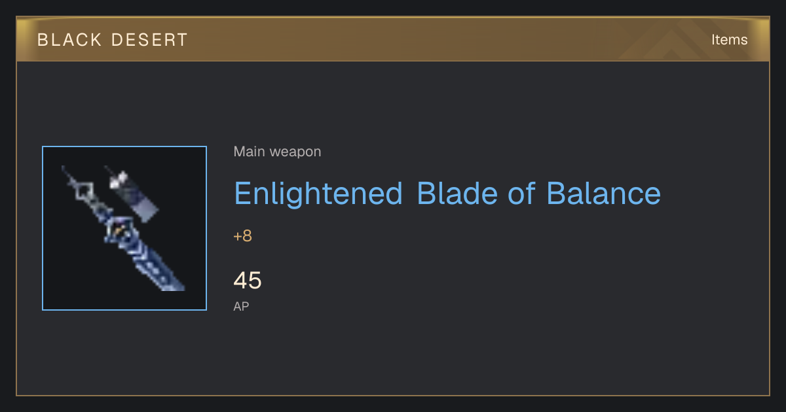Click the word Enlightened in the item name
Viewport: 786px width, 412px height.
pos(318,194)
